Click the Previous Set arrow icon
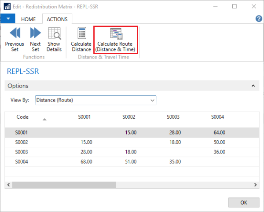 click(x=15, y=33)
